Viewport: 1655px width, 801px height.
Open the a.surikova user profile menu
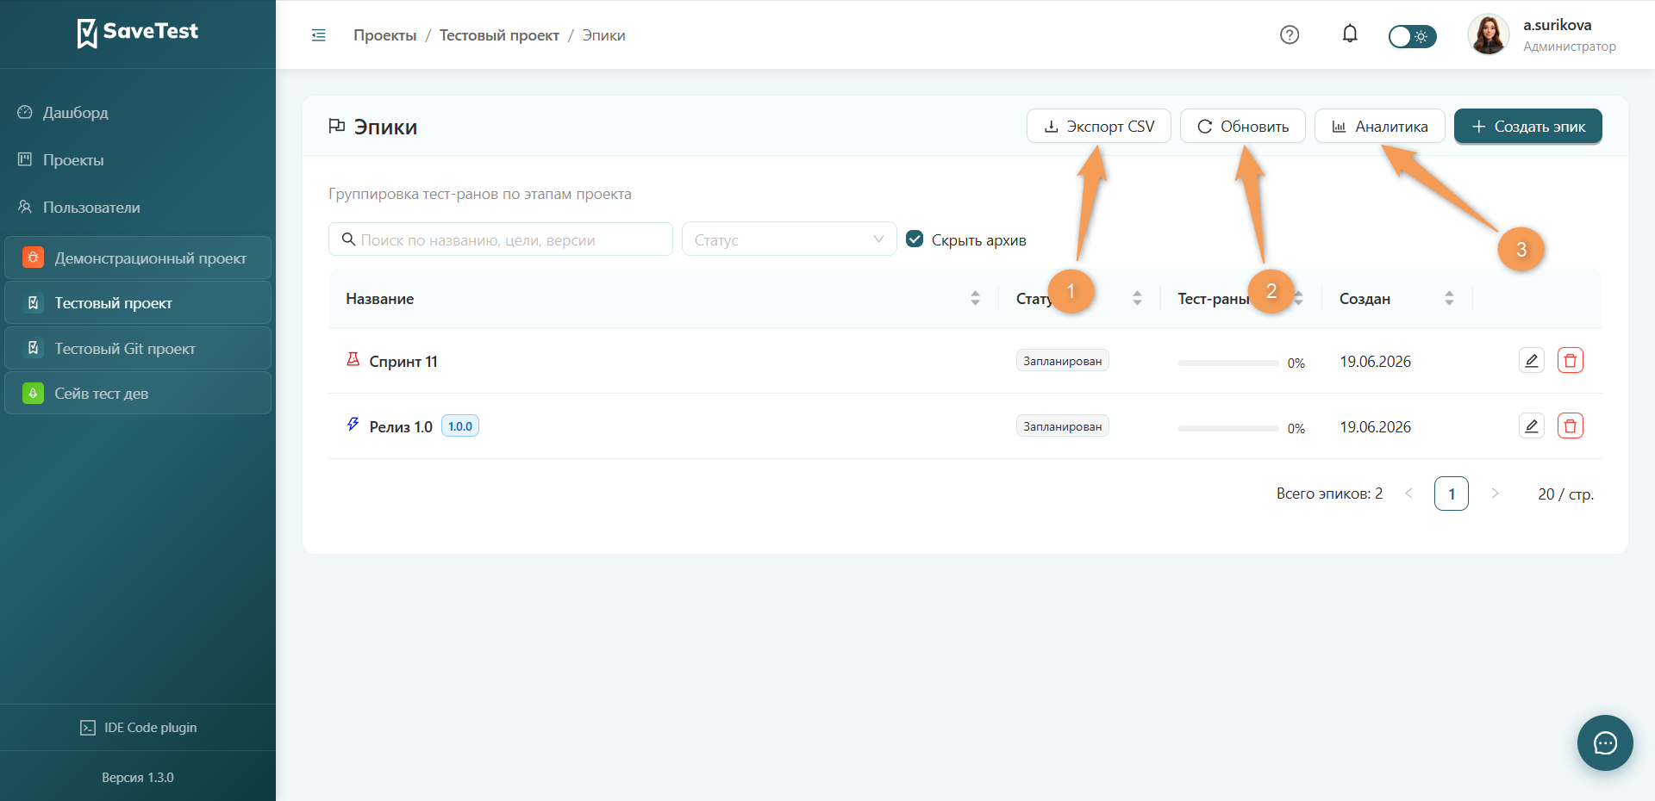(1542, 35)
